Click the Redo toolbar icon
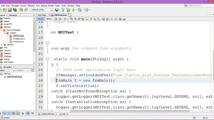The image size is (214, 120). tap(26, 10)
